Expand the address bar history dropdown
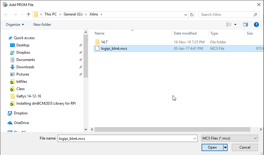The width and height of the screenshot is (264, 155). 186,15
